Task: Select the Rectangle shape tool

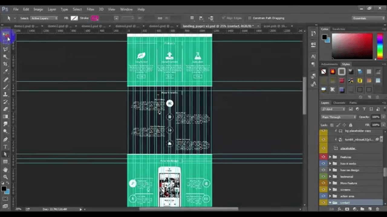Action: 5,162
